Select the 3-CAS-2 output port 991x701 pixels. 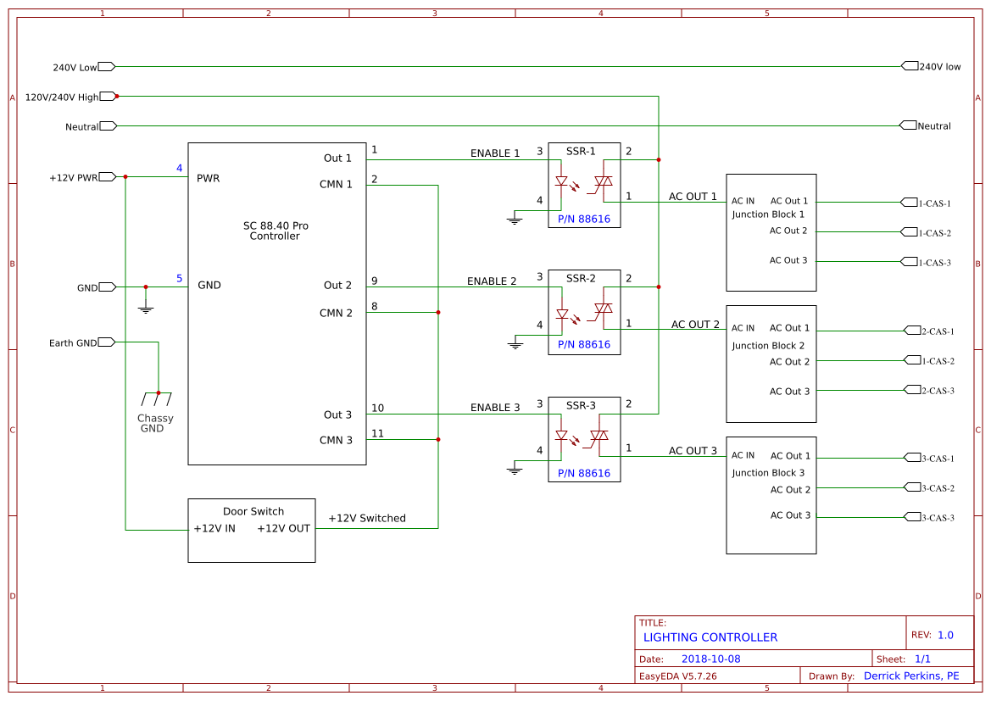(x=913, y=487)
